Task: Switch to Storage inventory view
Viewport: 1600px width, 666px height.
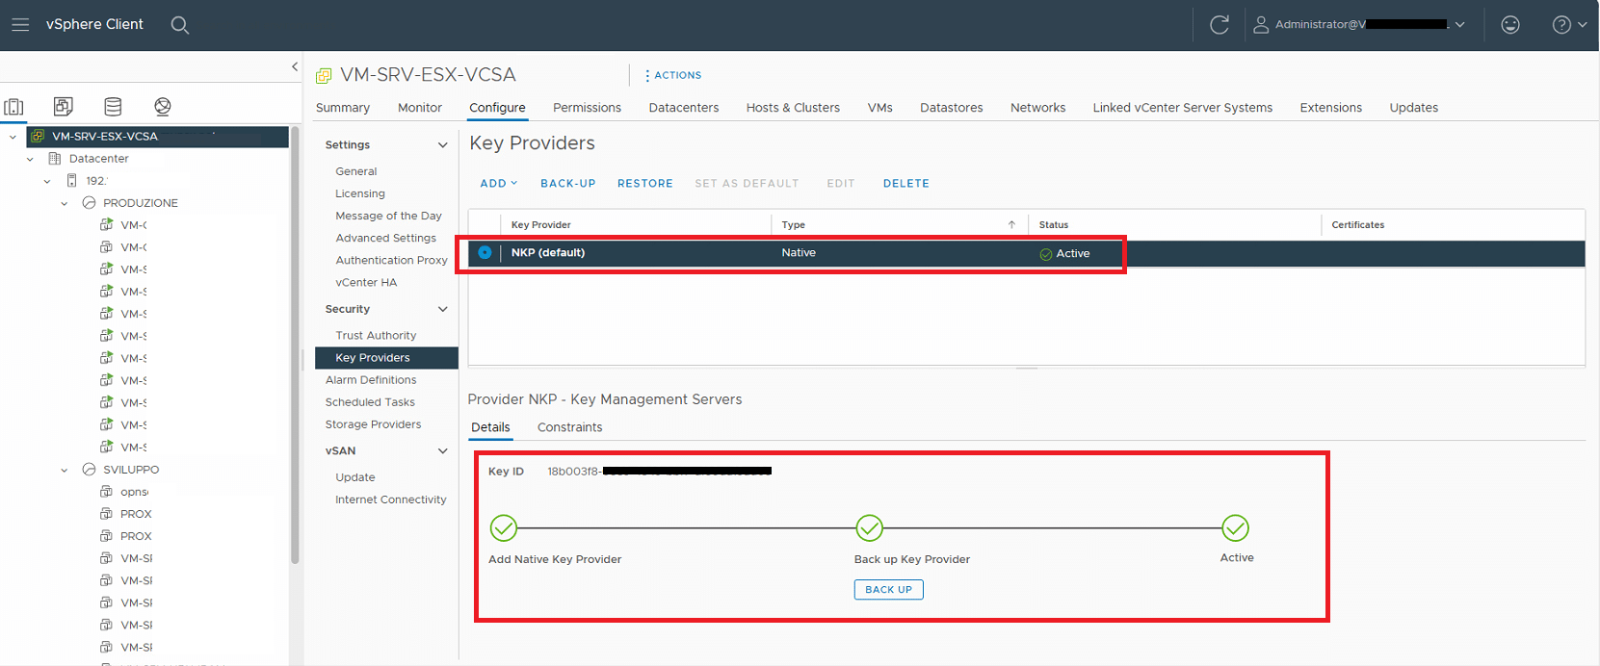Action: click(x=113, y=106)
